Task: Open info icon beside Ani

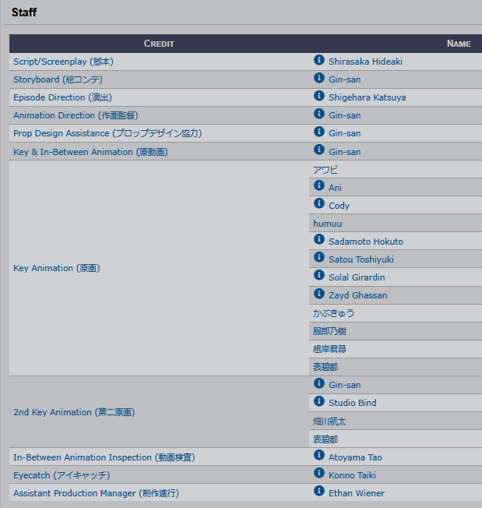Action: 318,185
